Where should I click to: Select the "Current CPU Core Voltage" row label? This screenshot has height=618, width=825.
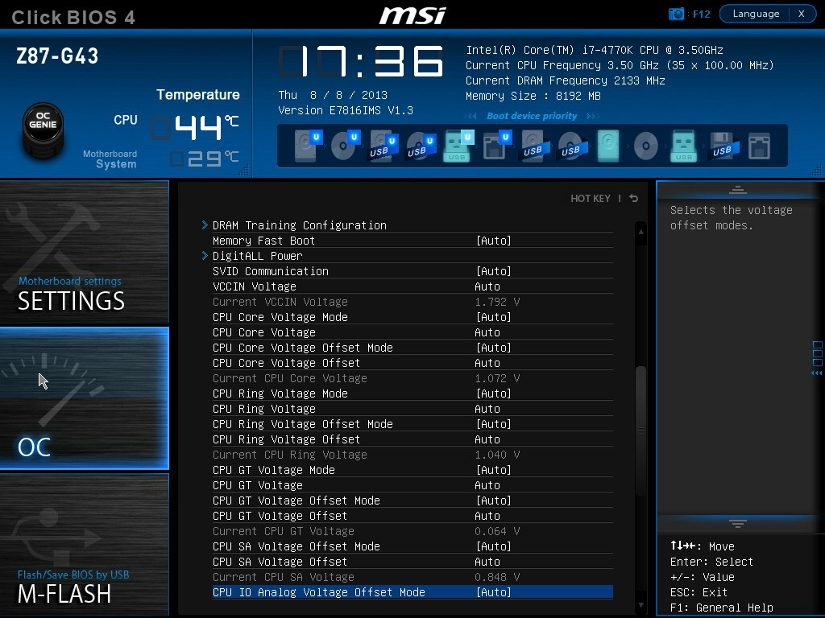pyautogui.click(x=290, y=378)
